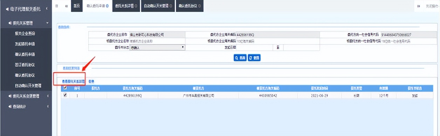The image size is (440, 136).
Task: Click the 被委托方 company name cell in row 1
Action: [x=198, y=95]
